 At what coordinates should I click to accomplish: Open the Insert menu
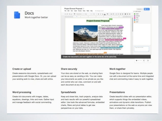click(x=75, y=11)
